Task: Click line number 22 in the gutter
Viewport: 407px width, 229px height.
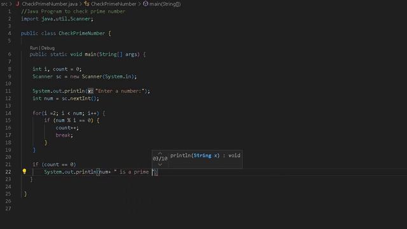Action: pos(8,172)
